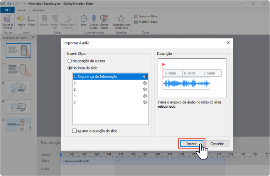Click speaker icon for slide 1 row
This screenshot has height=176, width=270.
(x=145, y=76)
